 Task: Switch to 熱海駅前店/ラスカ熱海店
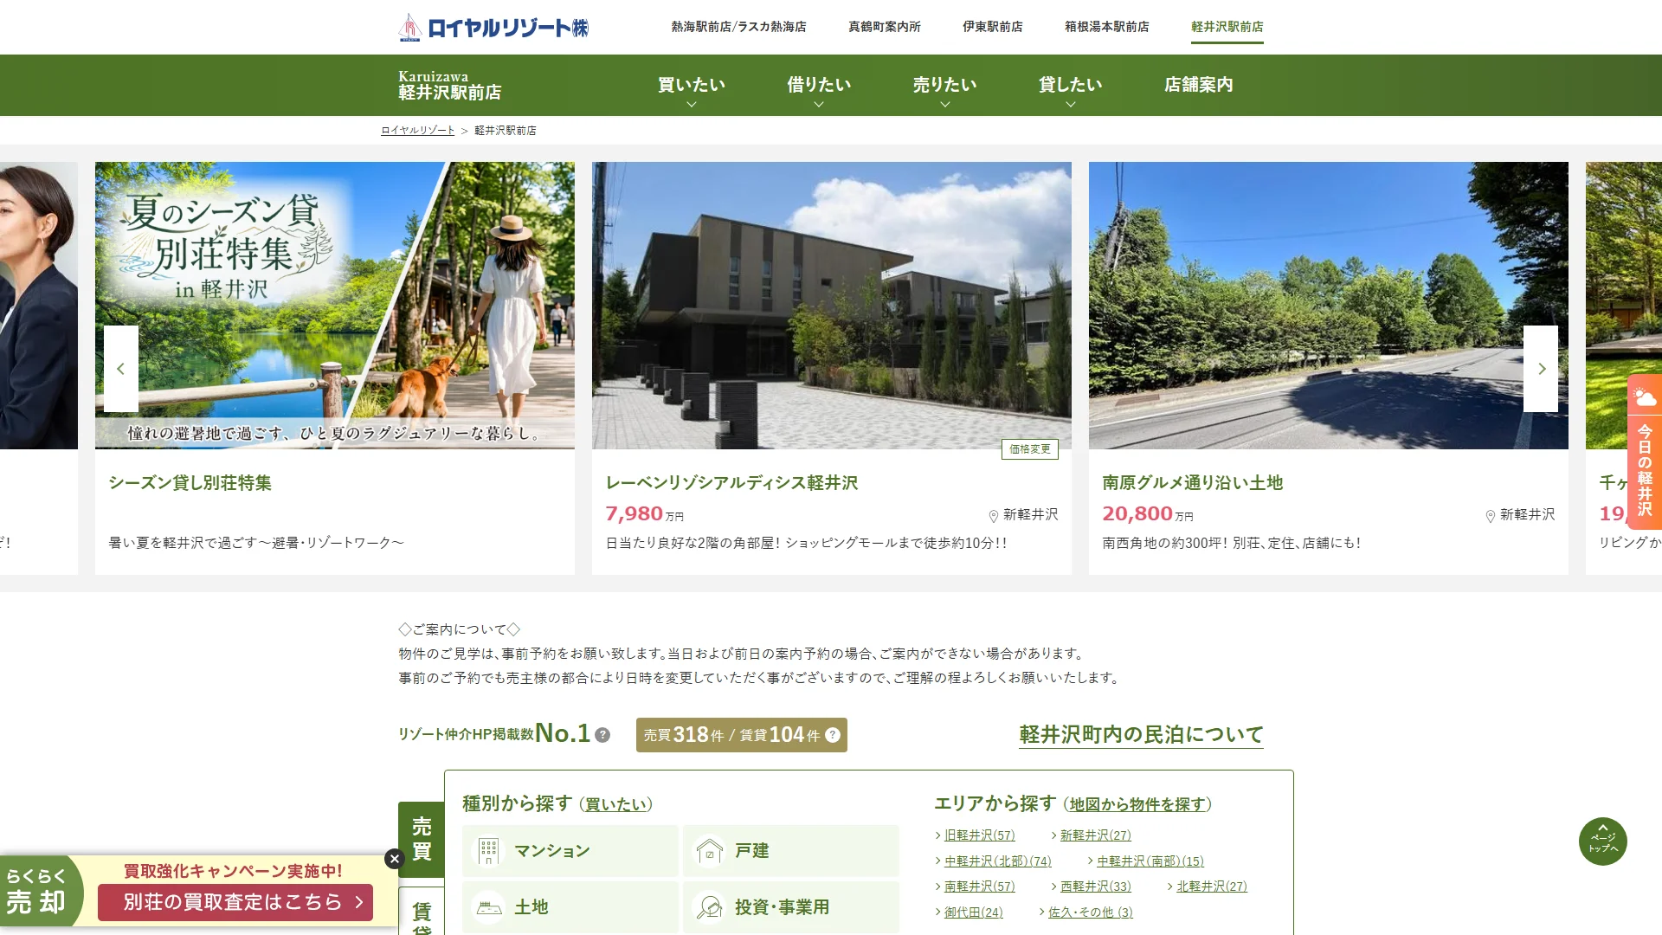pos(739,27)
